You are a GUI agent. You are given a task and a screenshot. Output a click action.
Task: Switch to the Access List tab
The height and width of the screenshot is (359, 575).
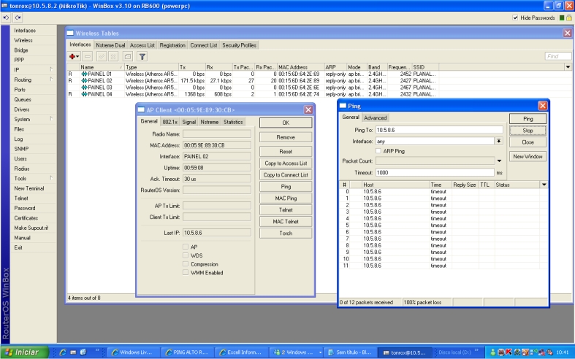[x=142, y=45]
